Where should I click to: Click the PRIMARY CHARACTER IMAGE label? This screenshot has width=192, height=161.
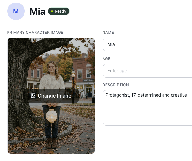(x=35, y=33)
